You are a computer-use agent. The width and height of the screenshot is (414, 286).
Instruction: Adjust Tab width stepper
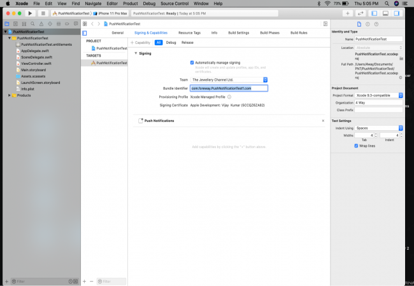click(376, 135)
